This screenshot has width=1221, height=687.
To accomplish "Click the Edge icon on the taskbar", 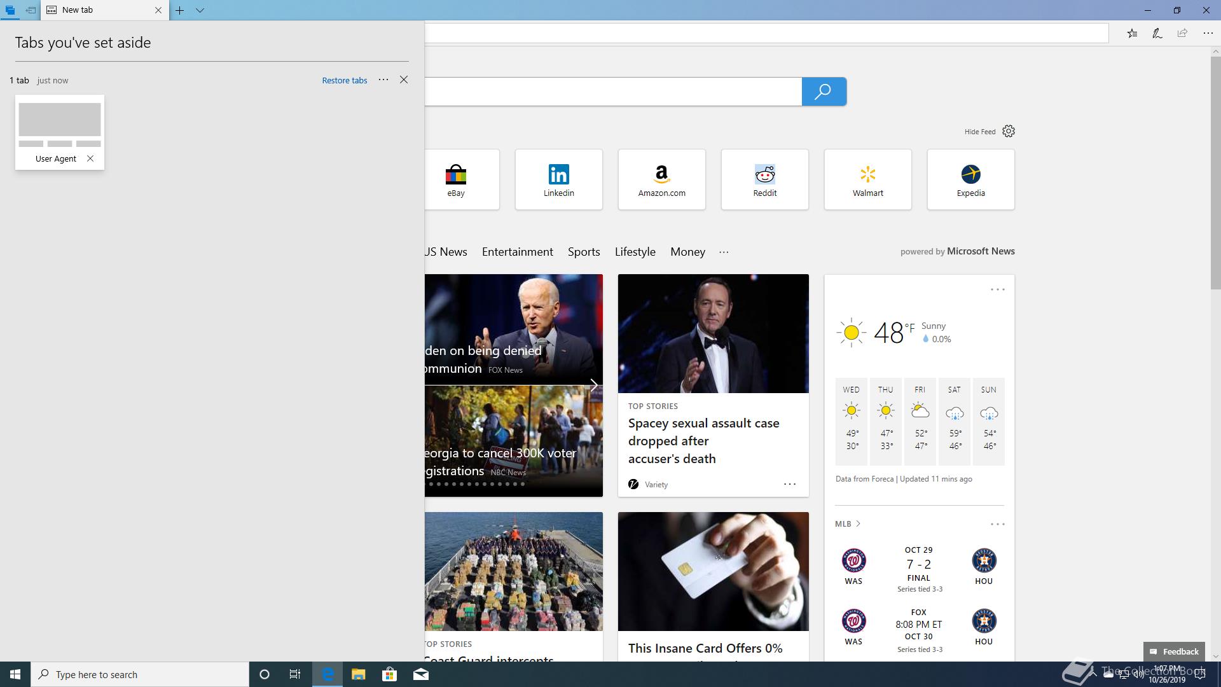I will [x=328, y=674].
